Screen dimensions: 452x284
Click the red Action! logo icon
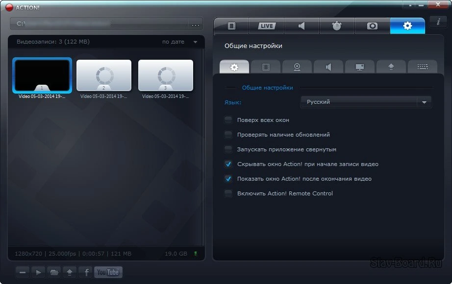(9, 7)
